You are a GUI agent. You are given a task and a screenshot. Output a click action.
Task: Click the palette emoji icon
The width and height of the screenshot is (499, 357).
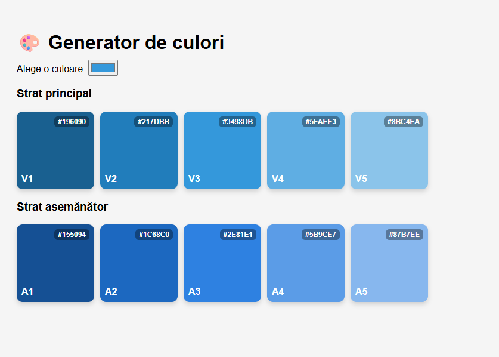pos(29,42)
